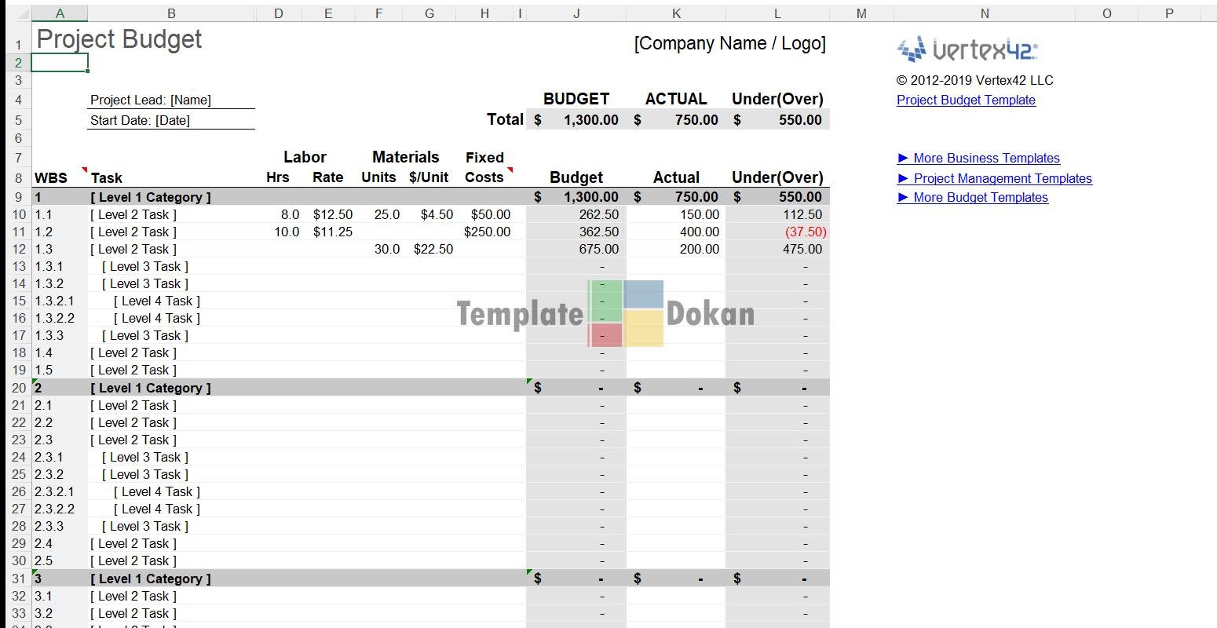
Task: Open the Project Budget Template link
Action: click(966, 100)
